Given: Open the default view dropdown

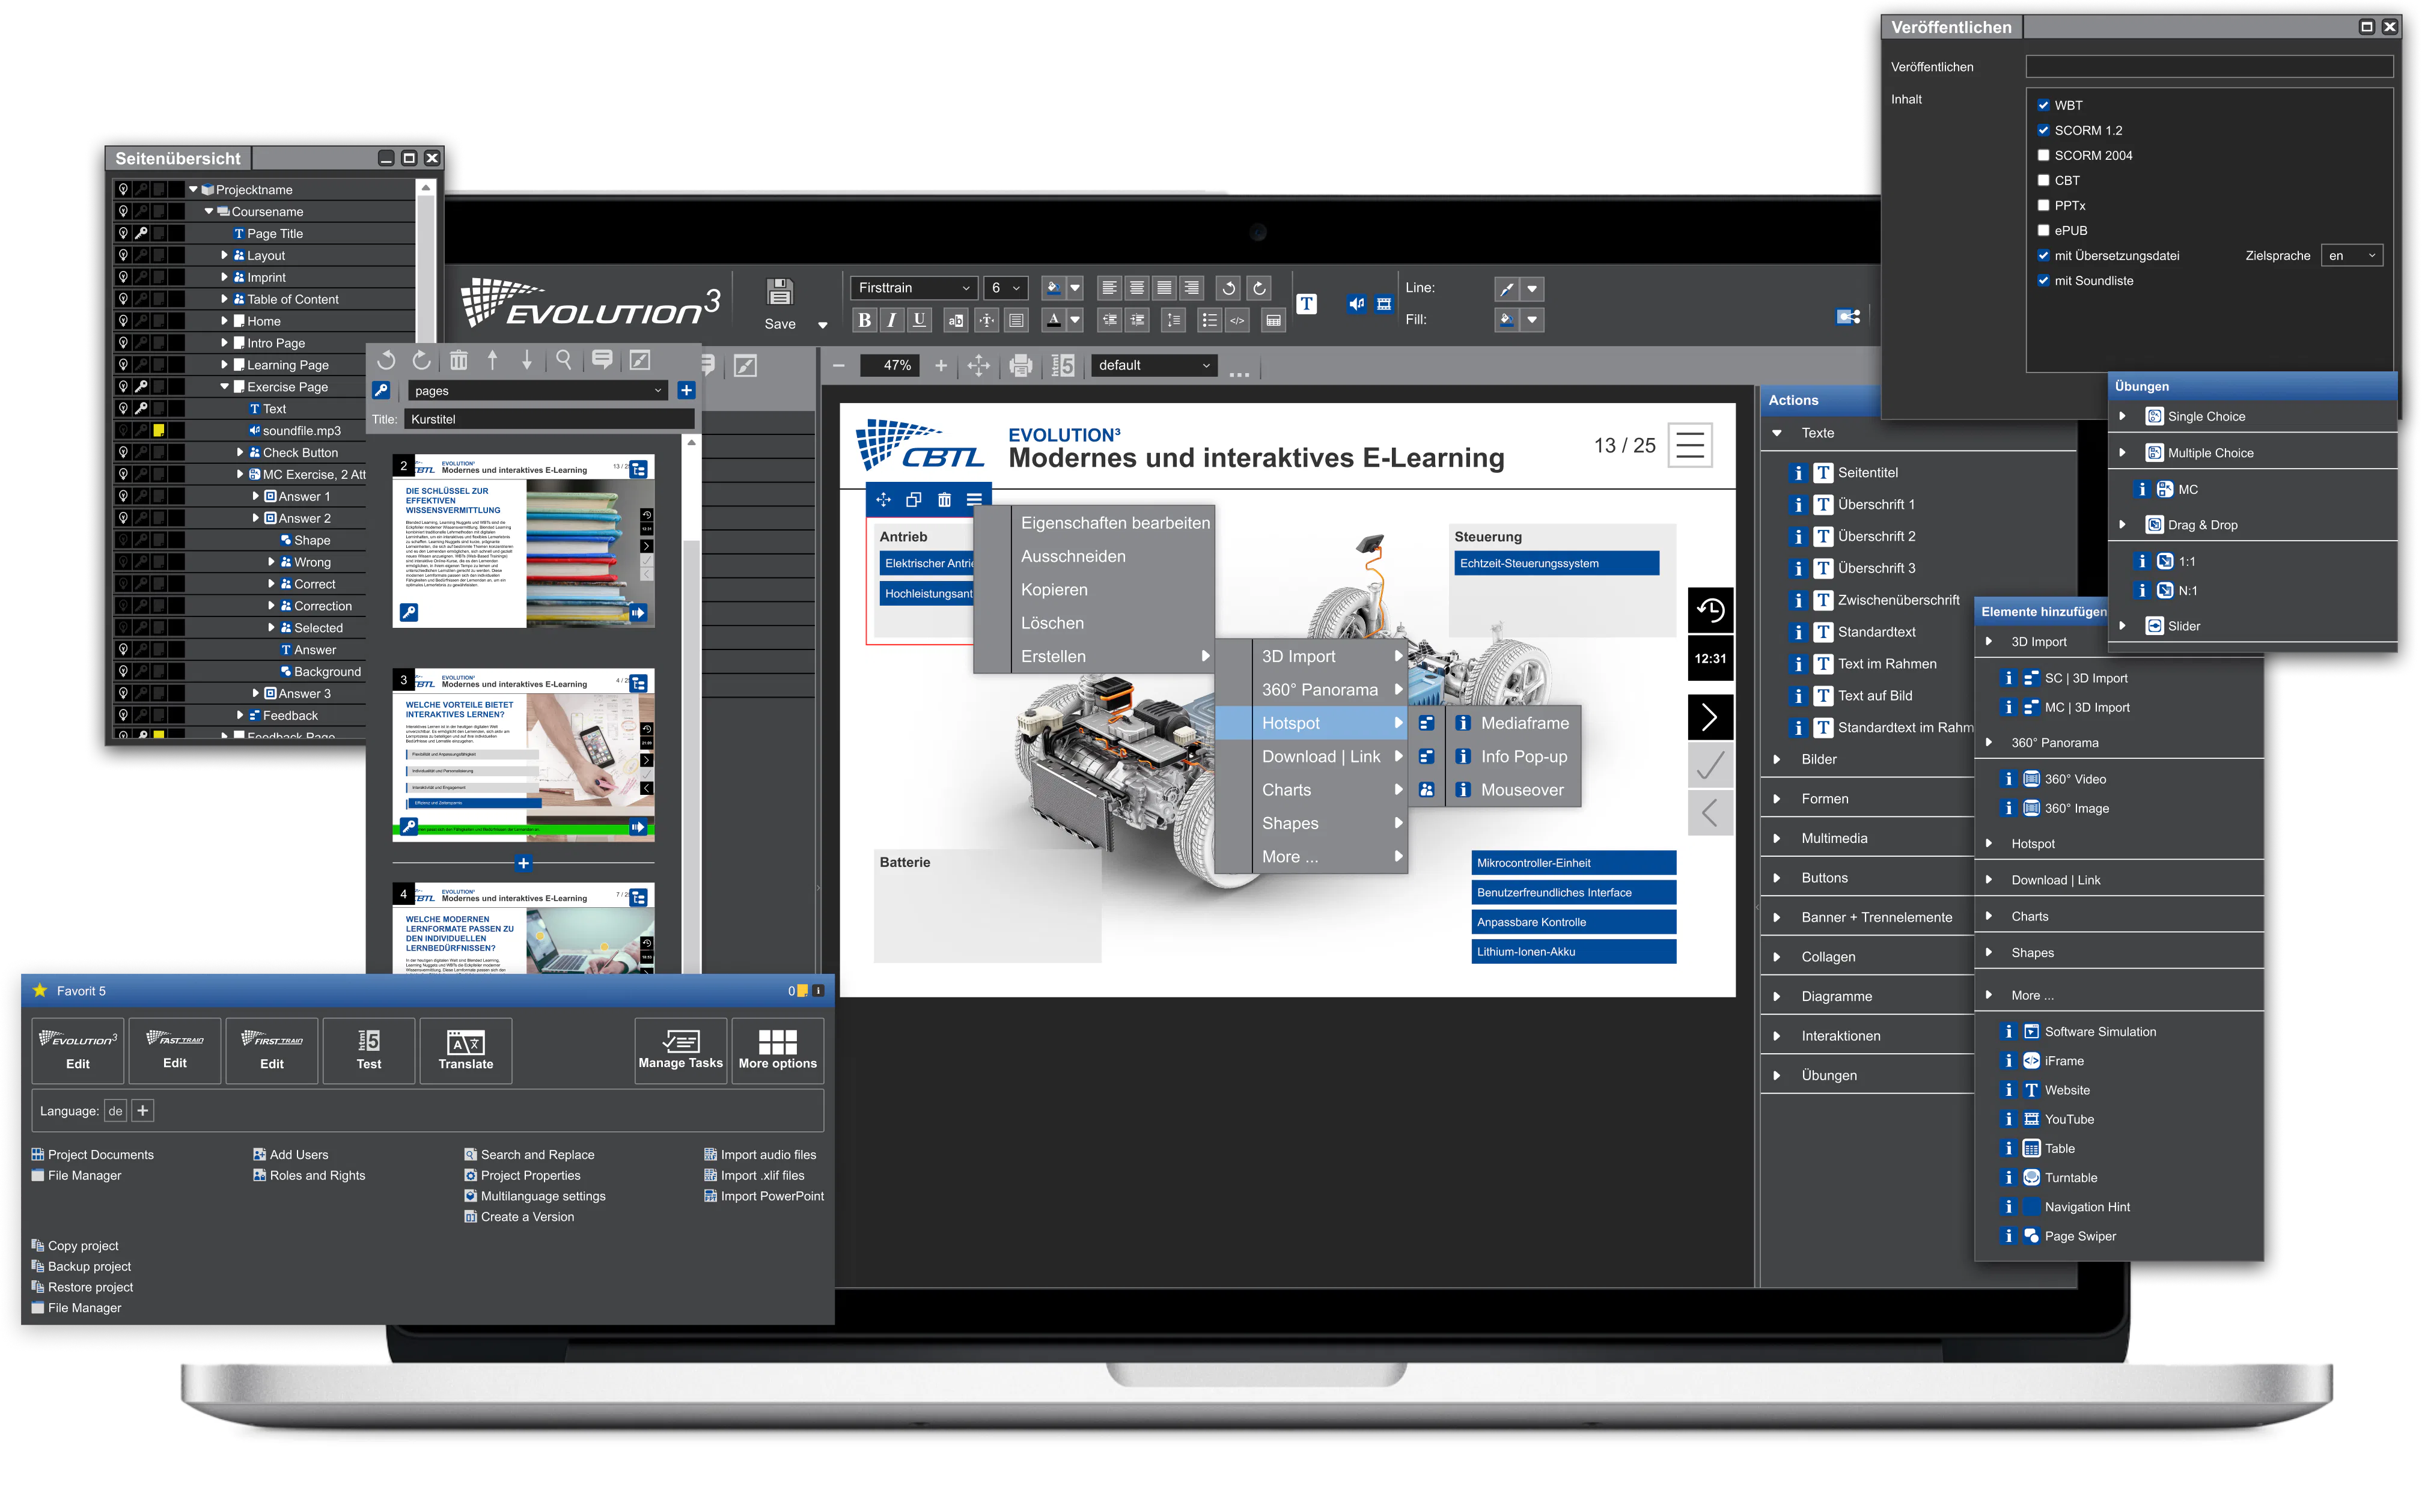Looking at the screenshot, I should click(x=1153, y=366).
